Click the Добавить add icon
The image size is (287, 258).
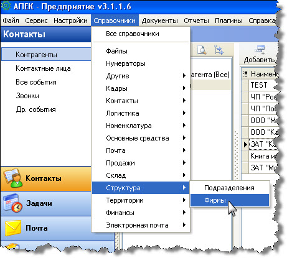click(x=260, y=50)
